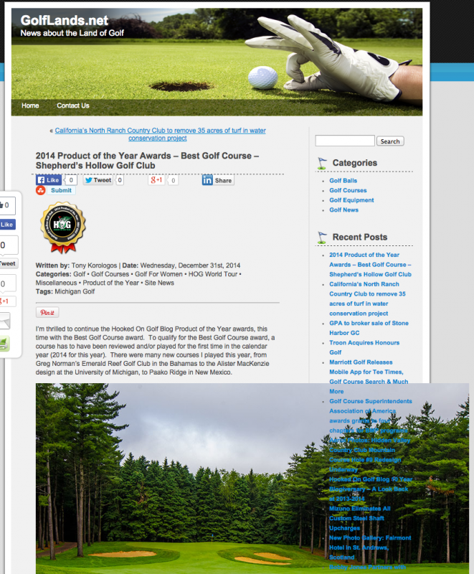Open recent post Mizuno Eliminates All Custom
The image size is (474, 574).
point(360,518)
